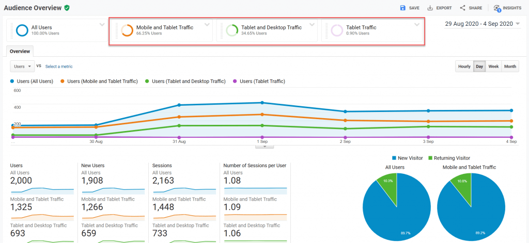Viewport: 529px width, 243px height.
Task: Click the New Visitor blue legend swatch
Action: [394, 158]
